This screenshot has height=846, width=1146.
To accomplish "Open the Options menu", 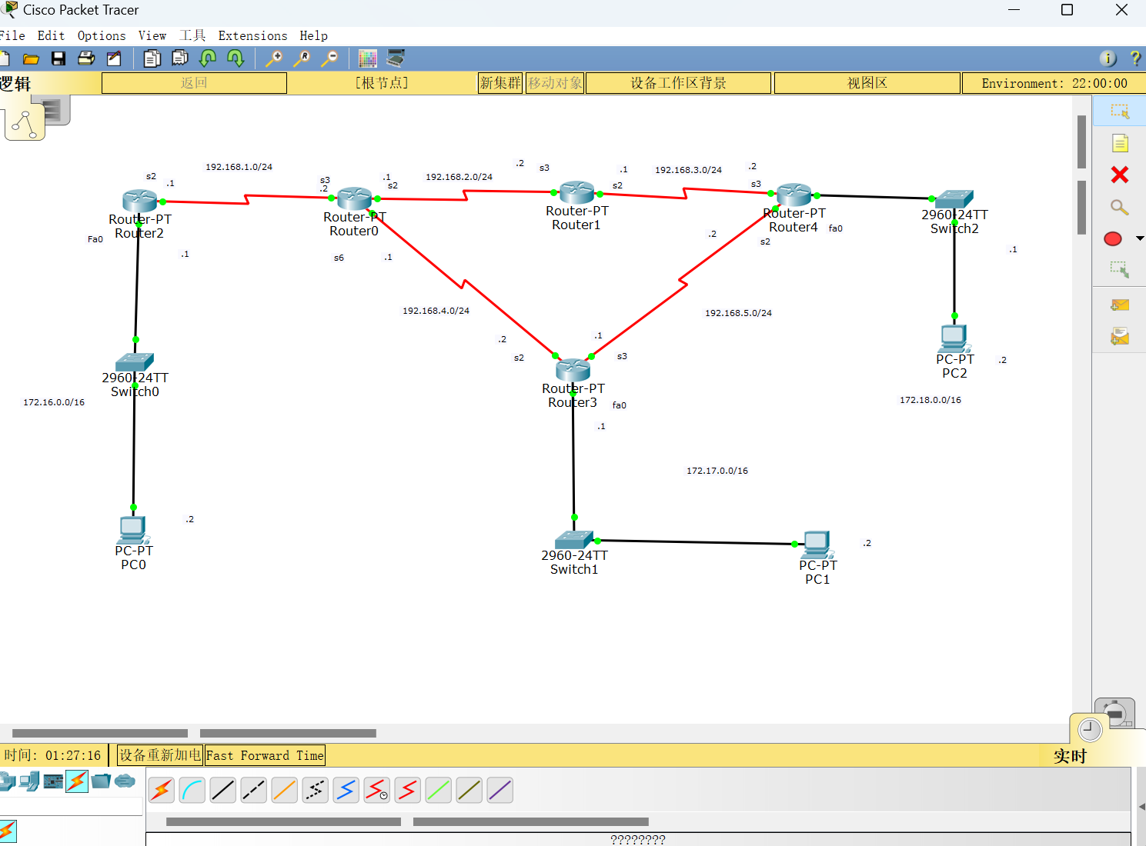I will 102,35.
